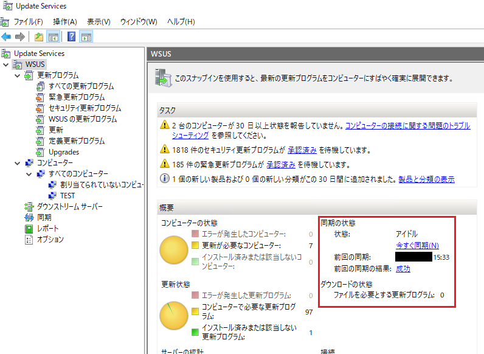Select the レポート tree label
The height and width of the screenshot is (354, 484).
[47, 229]
